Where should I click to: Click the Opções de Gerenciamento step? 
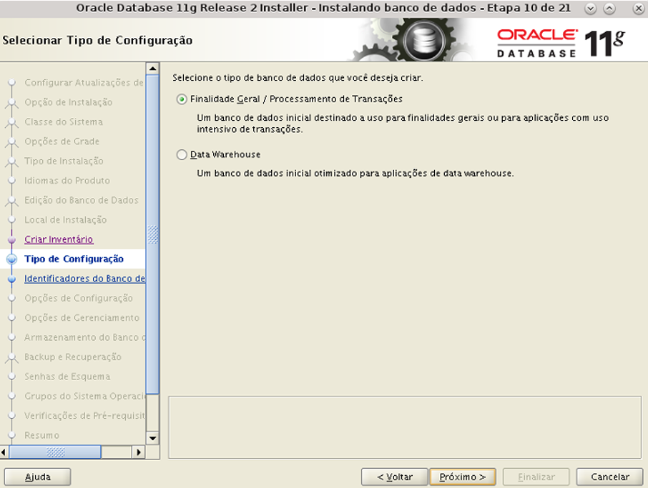pos(82,318)
